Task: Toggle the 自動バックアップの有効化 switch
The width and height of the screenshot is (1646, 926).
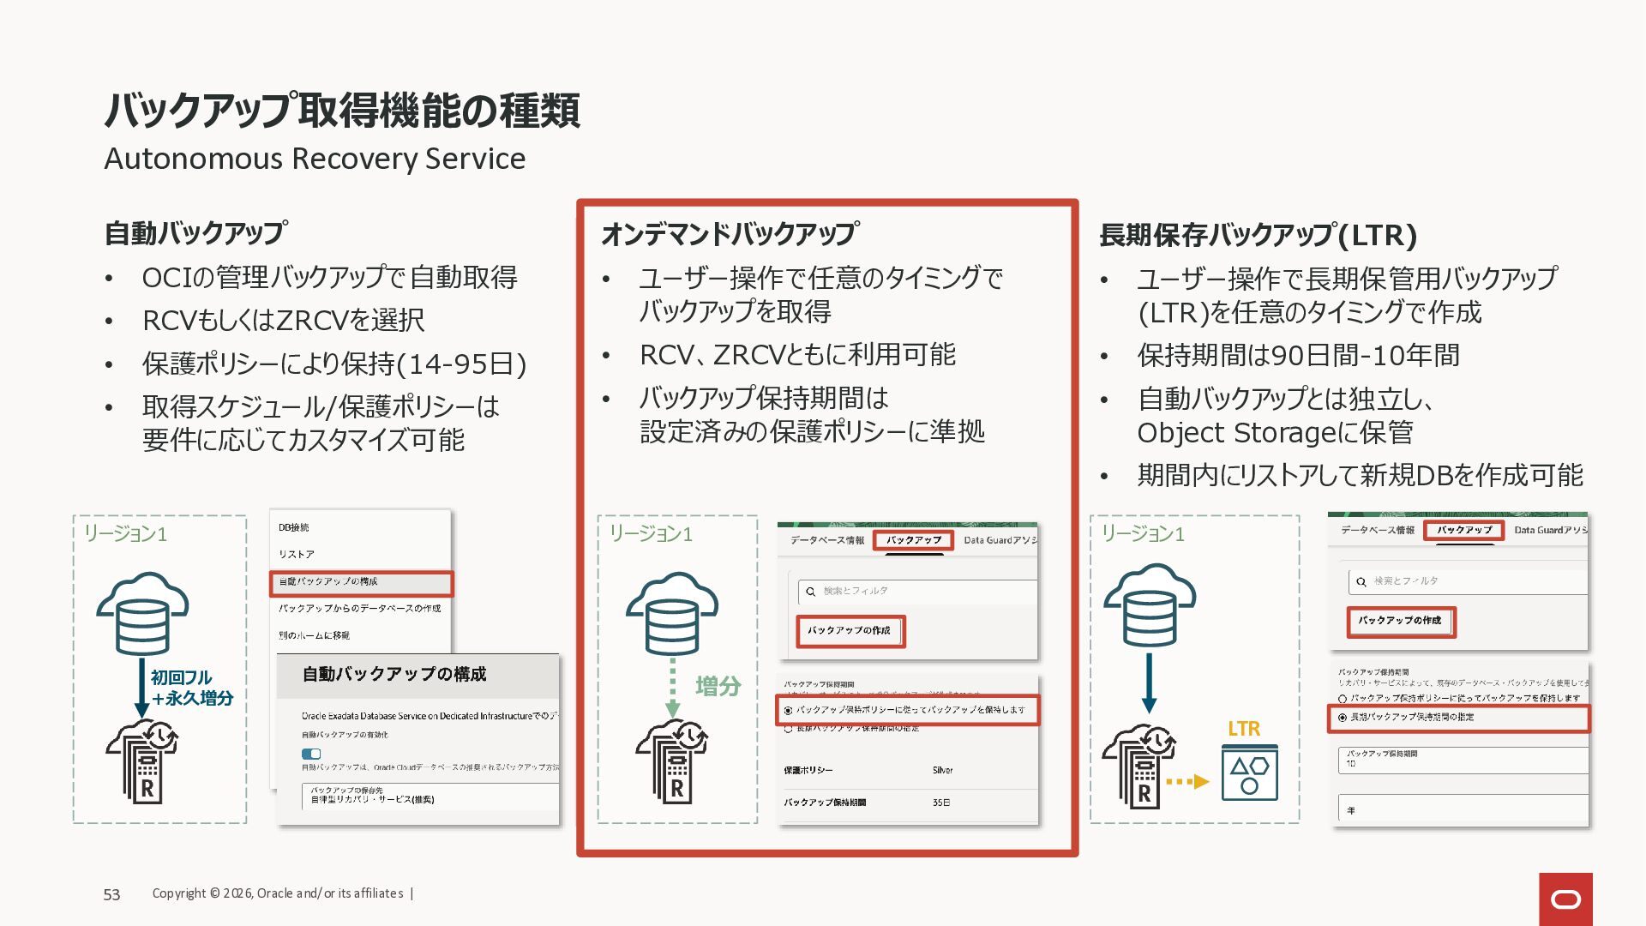Action: tap(311, 754)
